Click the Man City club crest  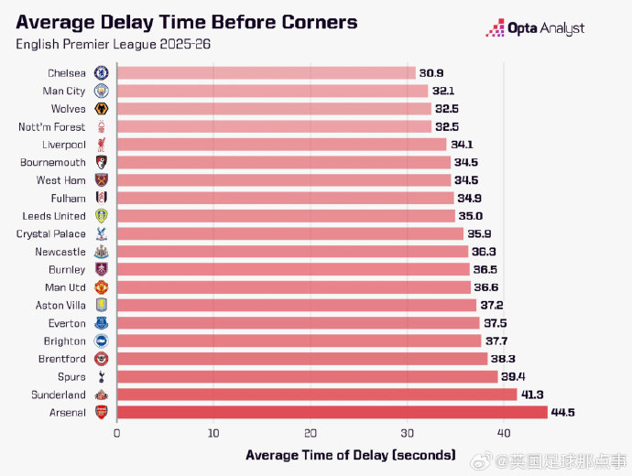(x=102, y=91)
